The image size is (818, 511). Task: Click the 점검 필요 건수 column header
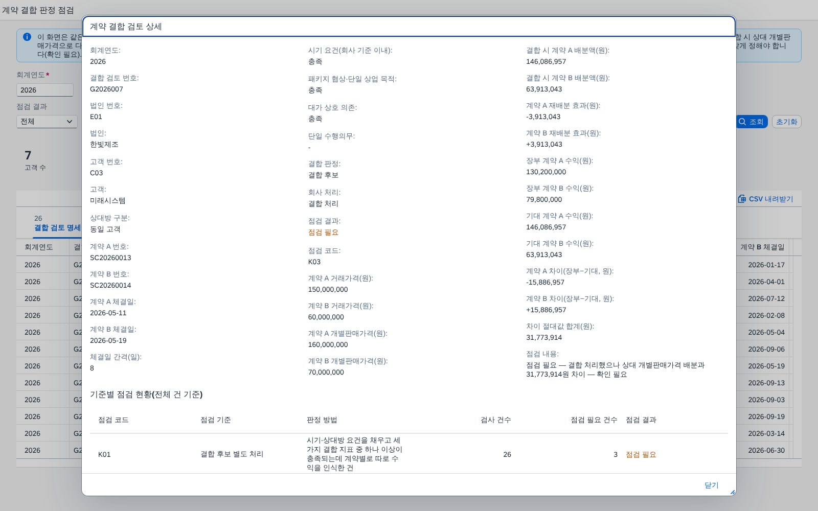click(594, 420)
